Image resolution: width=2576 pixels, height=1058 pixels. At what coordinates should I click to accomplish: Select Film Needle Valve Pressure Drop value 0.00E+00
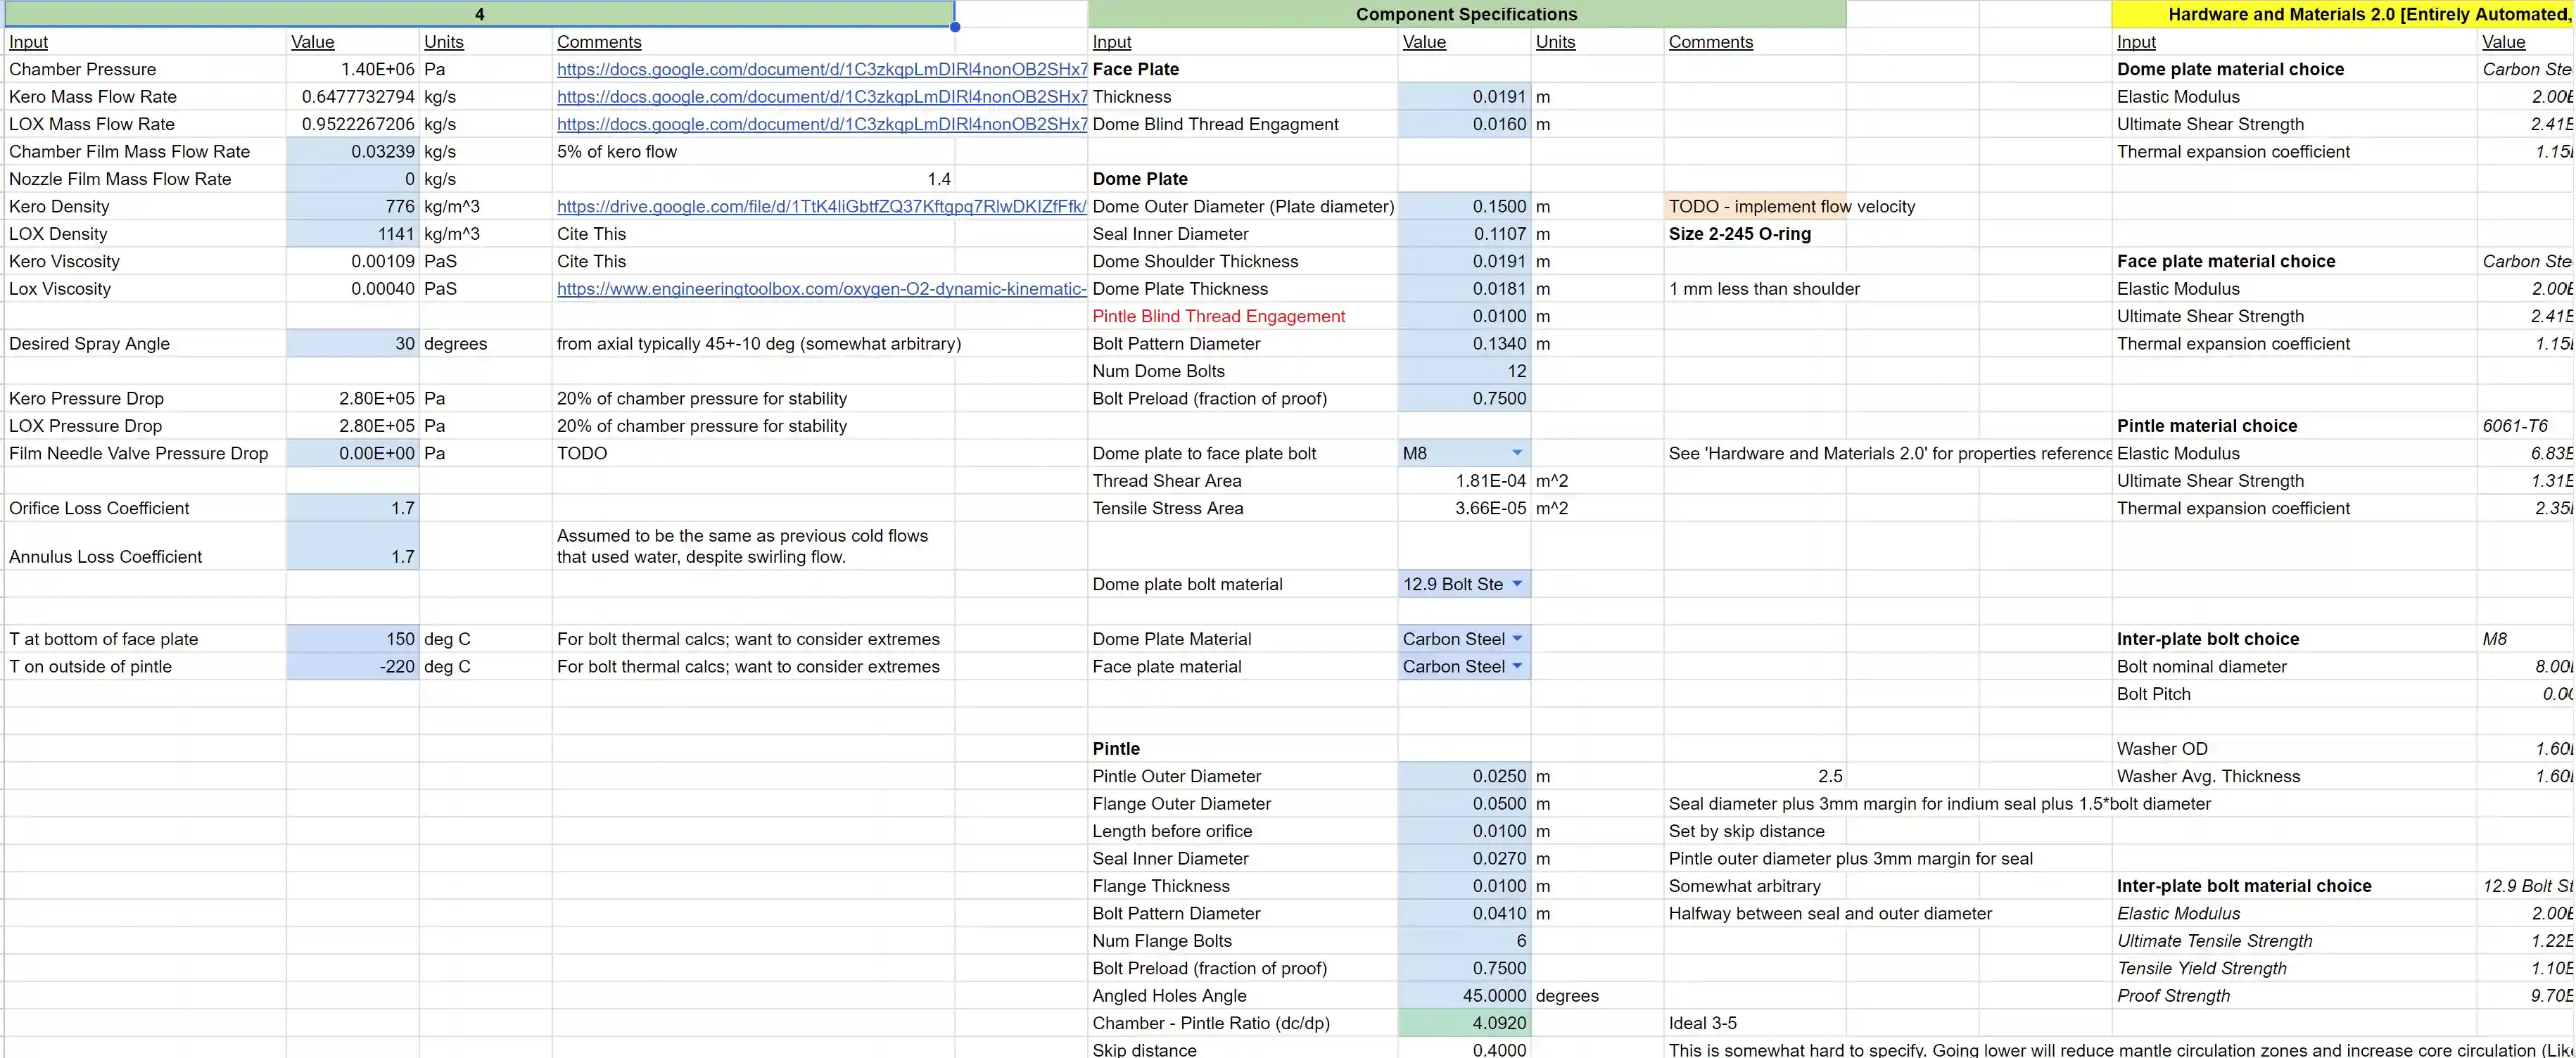[x=353, y=453]
